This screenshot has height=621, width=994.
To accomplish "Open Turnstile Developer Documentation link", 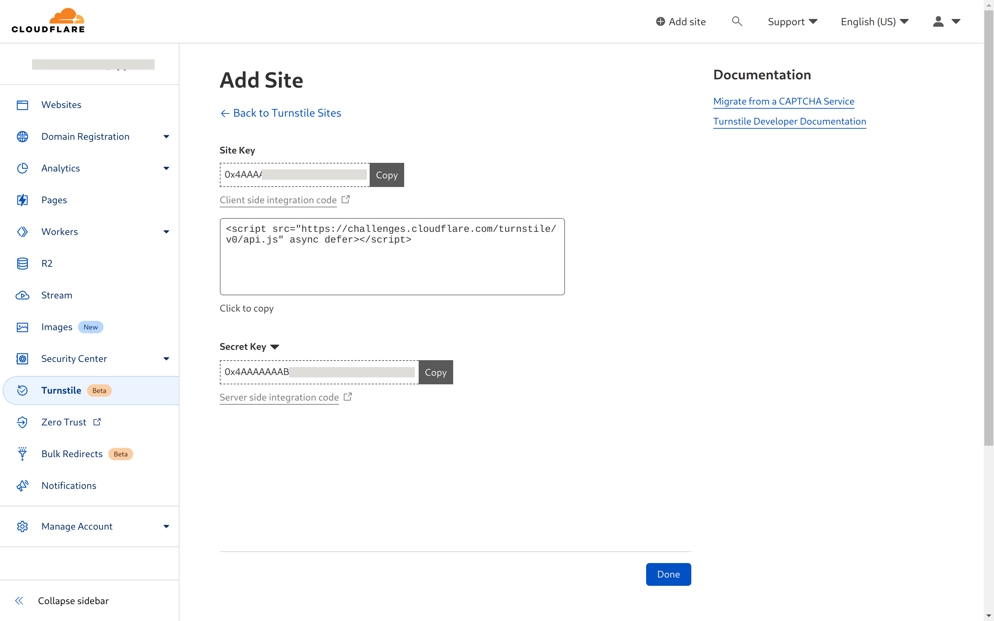I will 790,121.
